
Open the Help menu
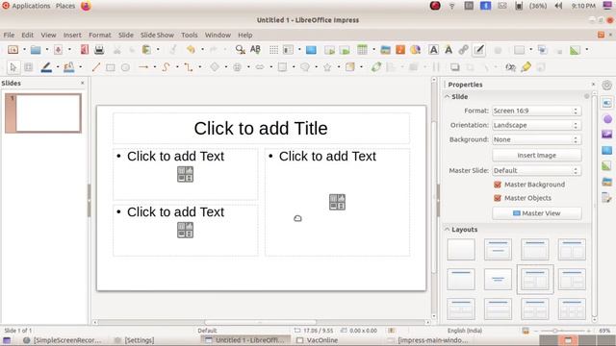click(245, 35)
